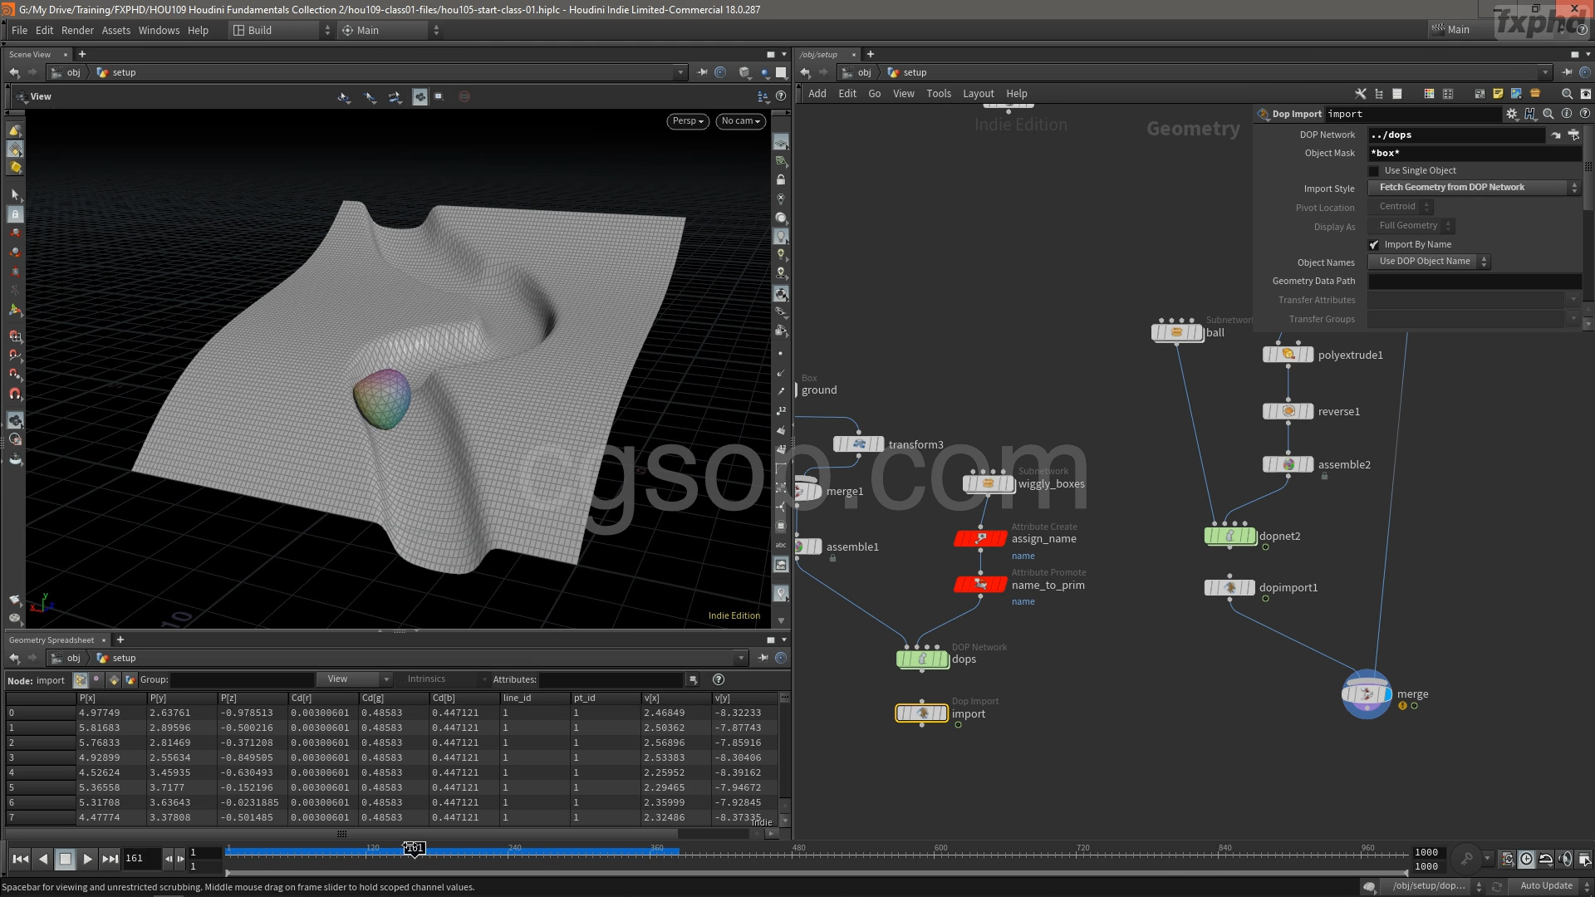Click the Play forward button
The image size is (1595, 897).
coord(87,859)
